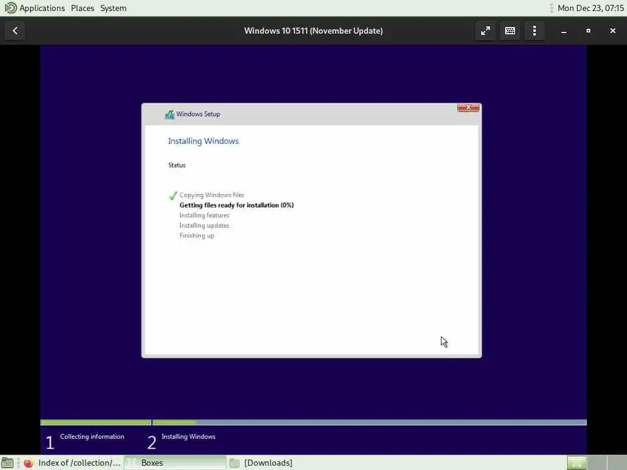This screenshot has height=470, width=627.
Task: Click the Firefox icon in the taskbar
Action: click(28, 463)
